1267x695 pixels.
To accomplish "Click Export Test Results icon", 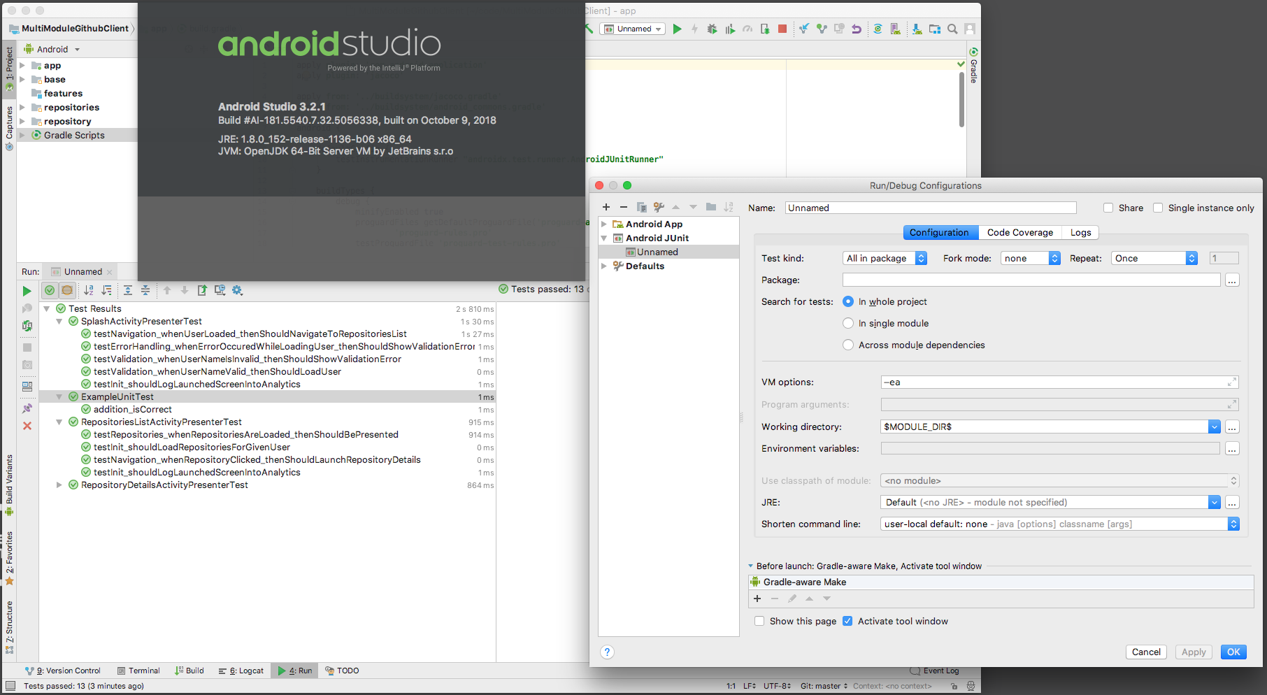I will click(x=202, y=290).
